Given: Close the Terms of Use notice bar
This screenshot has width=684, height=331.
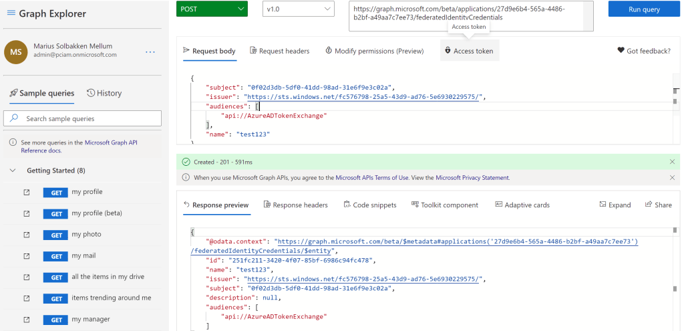Looking at the screenshot, I should point(672,178).
